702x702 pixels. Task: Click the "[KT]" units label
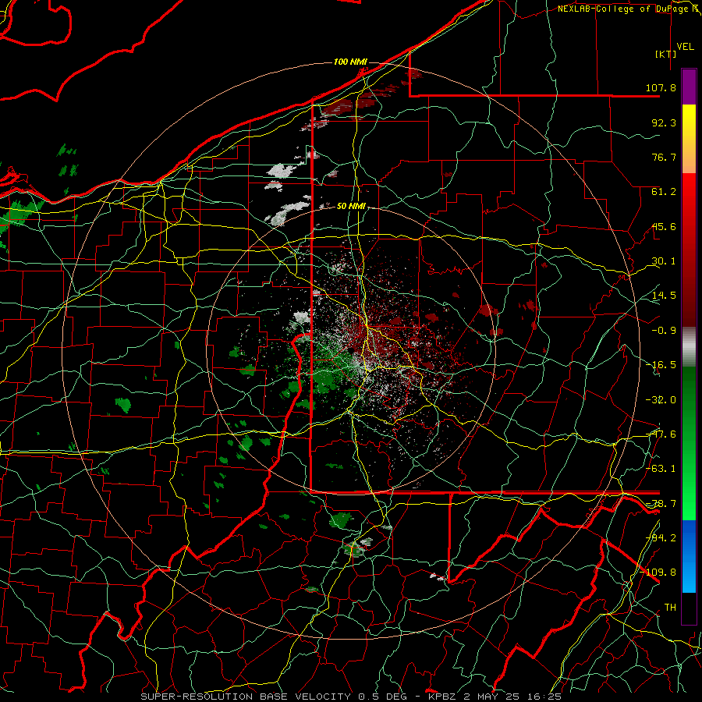point(666,54)
